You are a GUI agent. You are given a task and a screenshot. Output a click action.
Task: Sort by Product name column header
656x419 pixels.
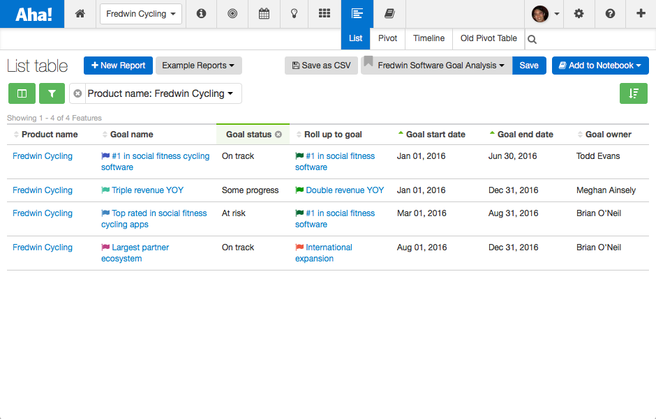pyautogui.click(x=50, y=135)
